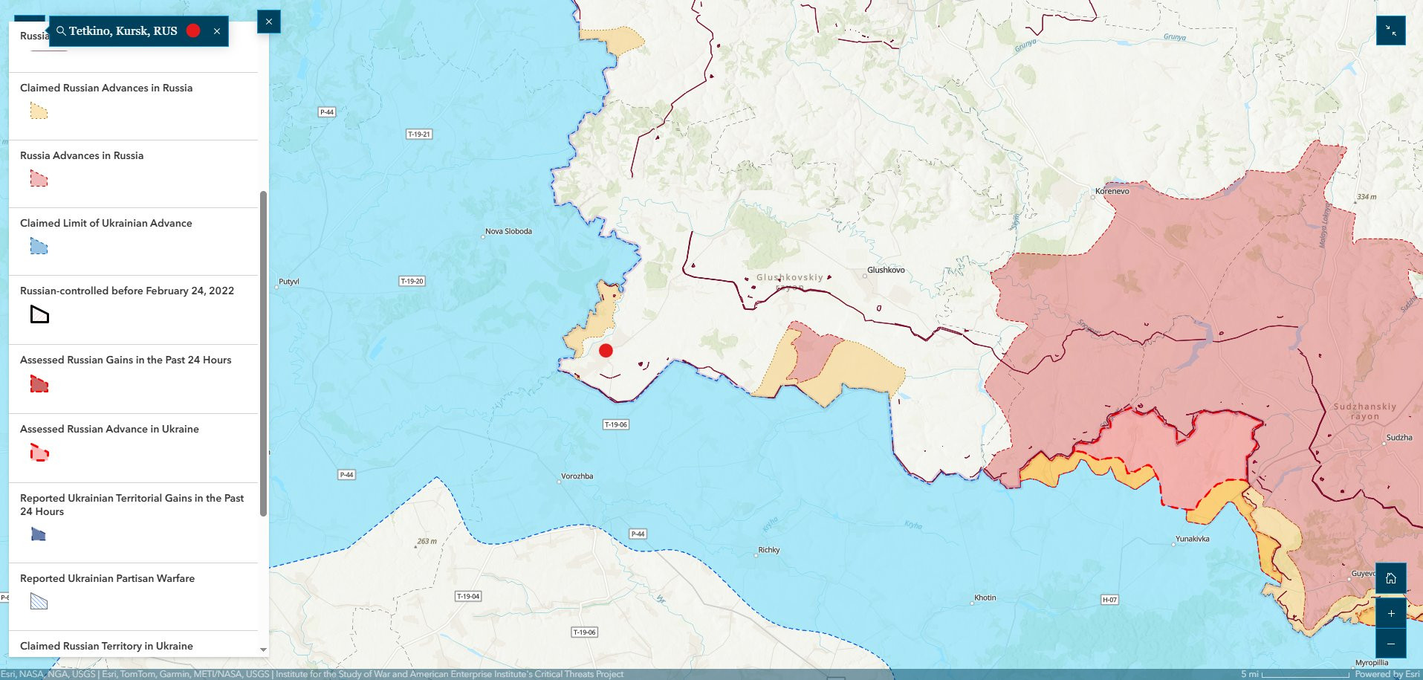Click the Nova Sloboda label on map
The image size is (1423, 680).
(508, 232)
